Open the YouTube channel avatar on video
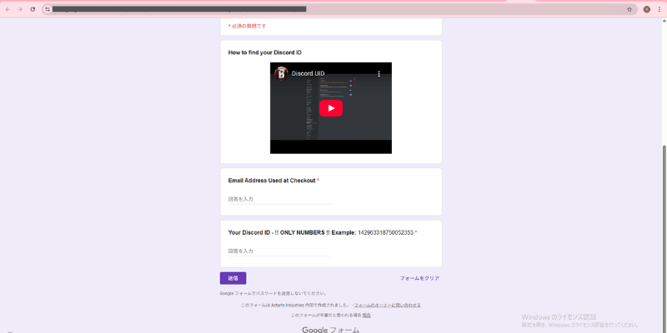 (281, 73)
